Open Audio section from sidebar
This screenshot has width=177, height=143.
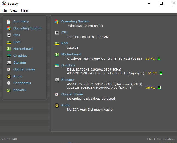18,76
